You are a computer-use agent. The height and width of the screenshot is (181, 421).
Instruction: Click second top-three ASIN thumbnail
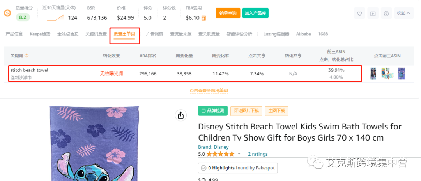pos(387,73)
